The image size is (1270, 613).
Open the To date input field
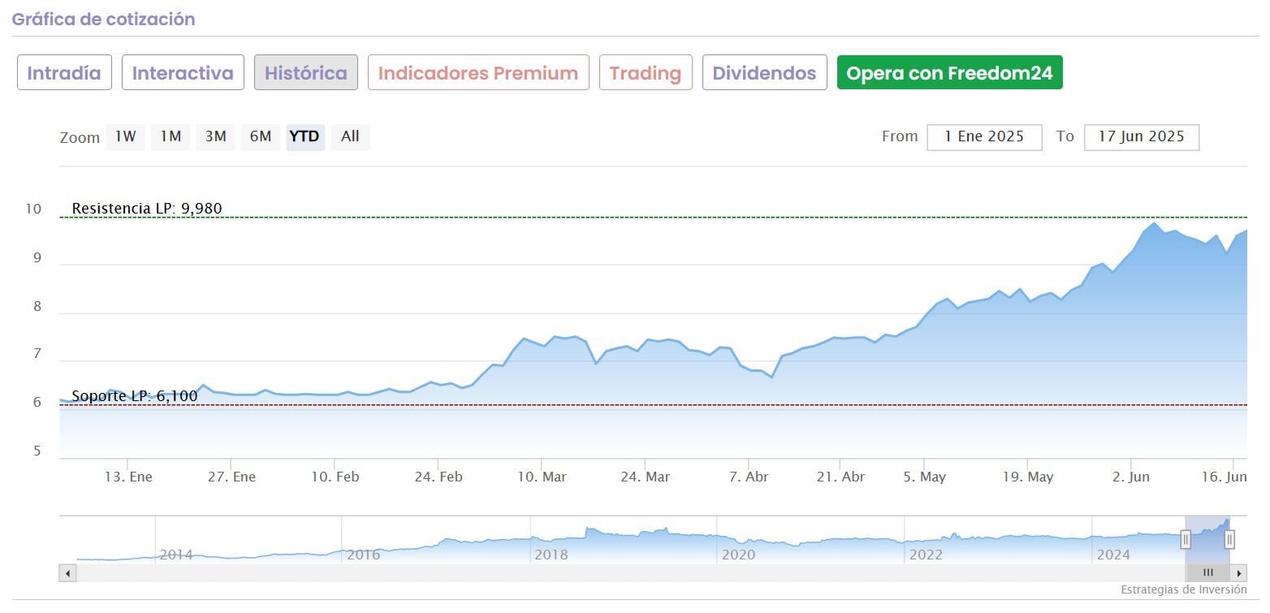pos(1141,136)
